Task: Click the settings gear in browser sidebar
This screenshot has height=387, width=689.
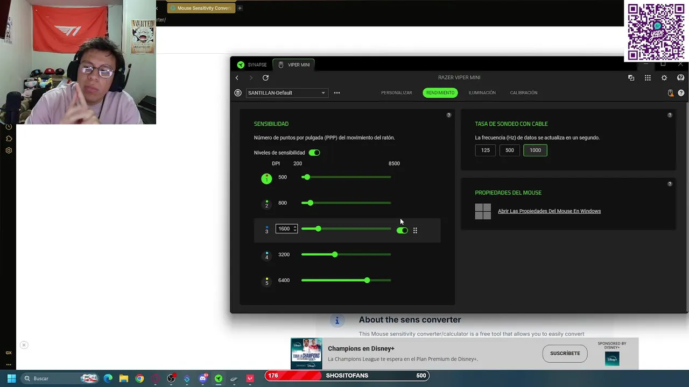Action: click(9, 150)
